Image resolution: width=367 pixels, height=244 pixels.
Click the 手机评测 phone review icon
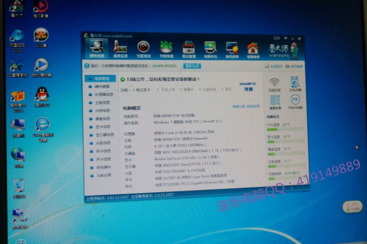pyautogui.click(x=295, y=84)
